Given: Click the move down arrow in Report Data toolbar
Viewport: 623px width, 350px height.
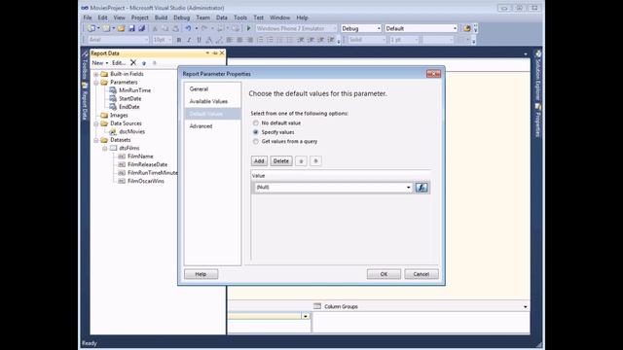Looking at the screenshot, I should 155,63.
